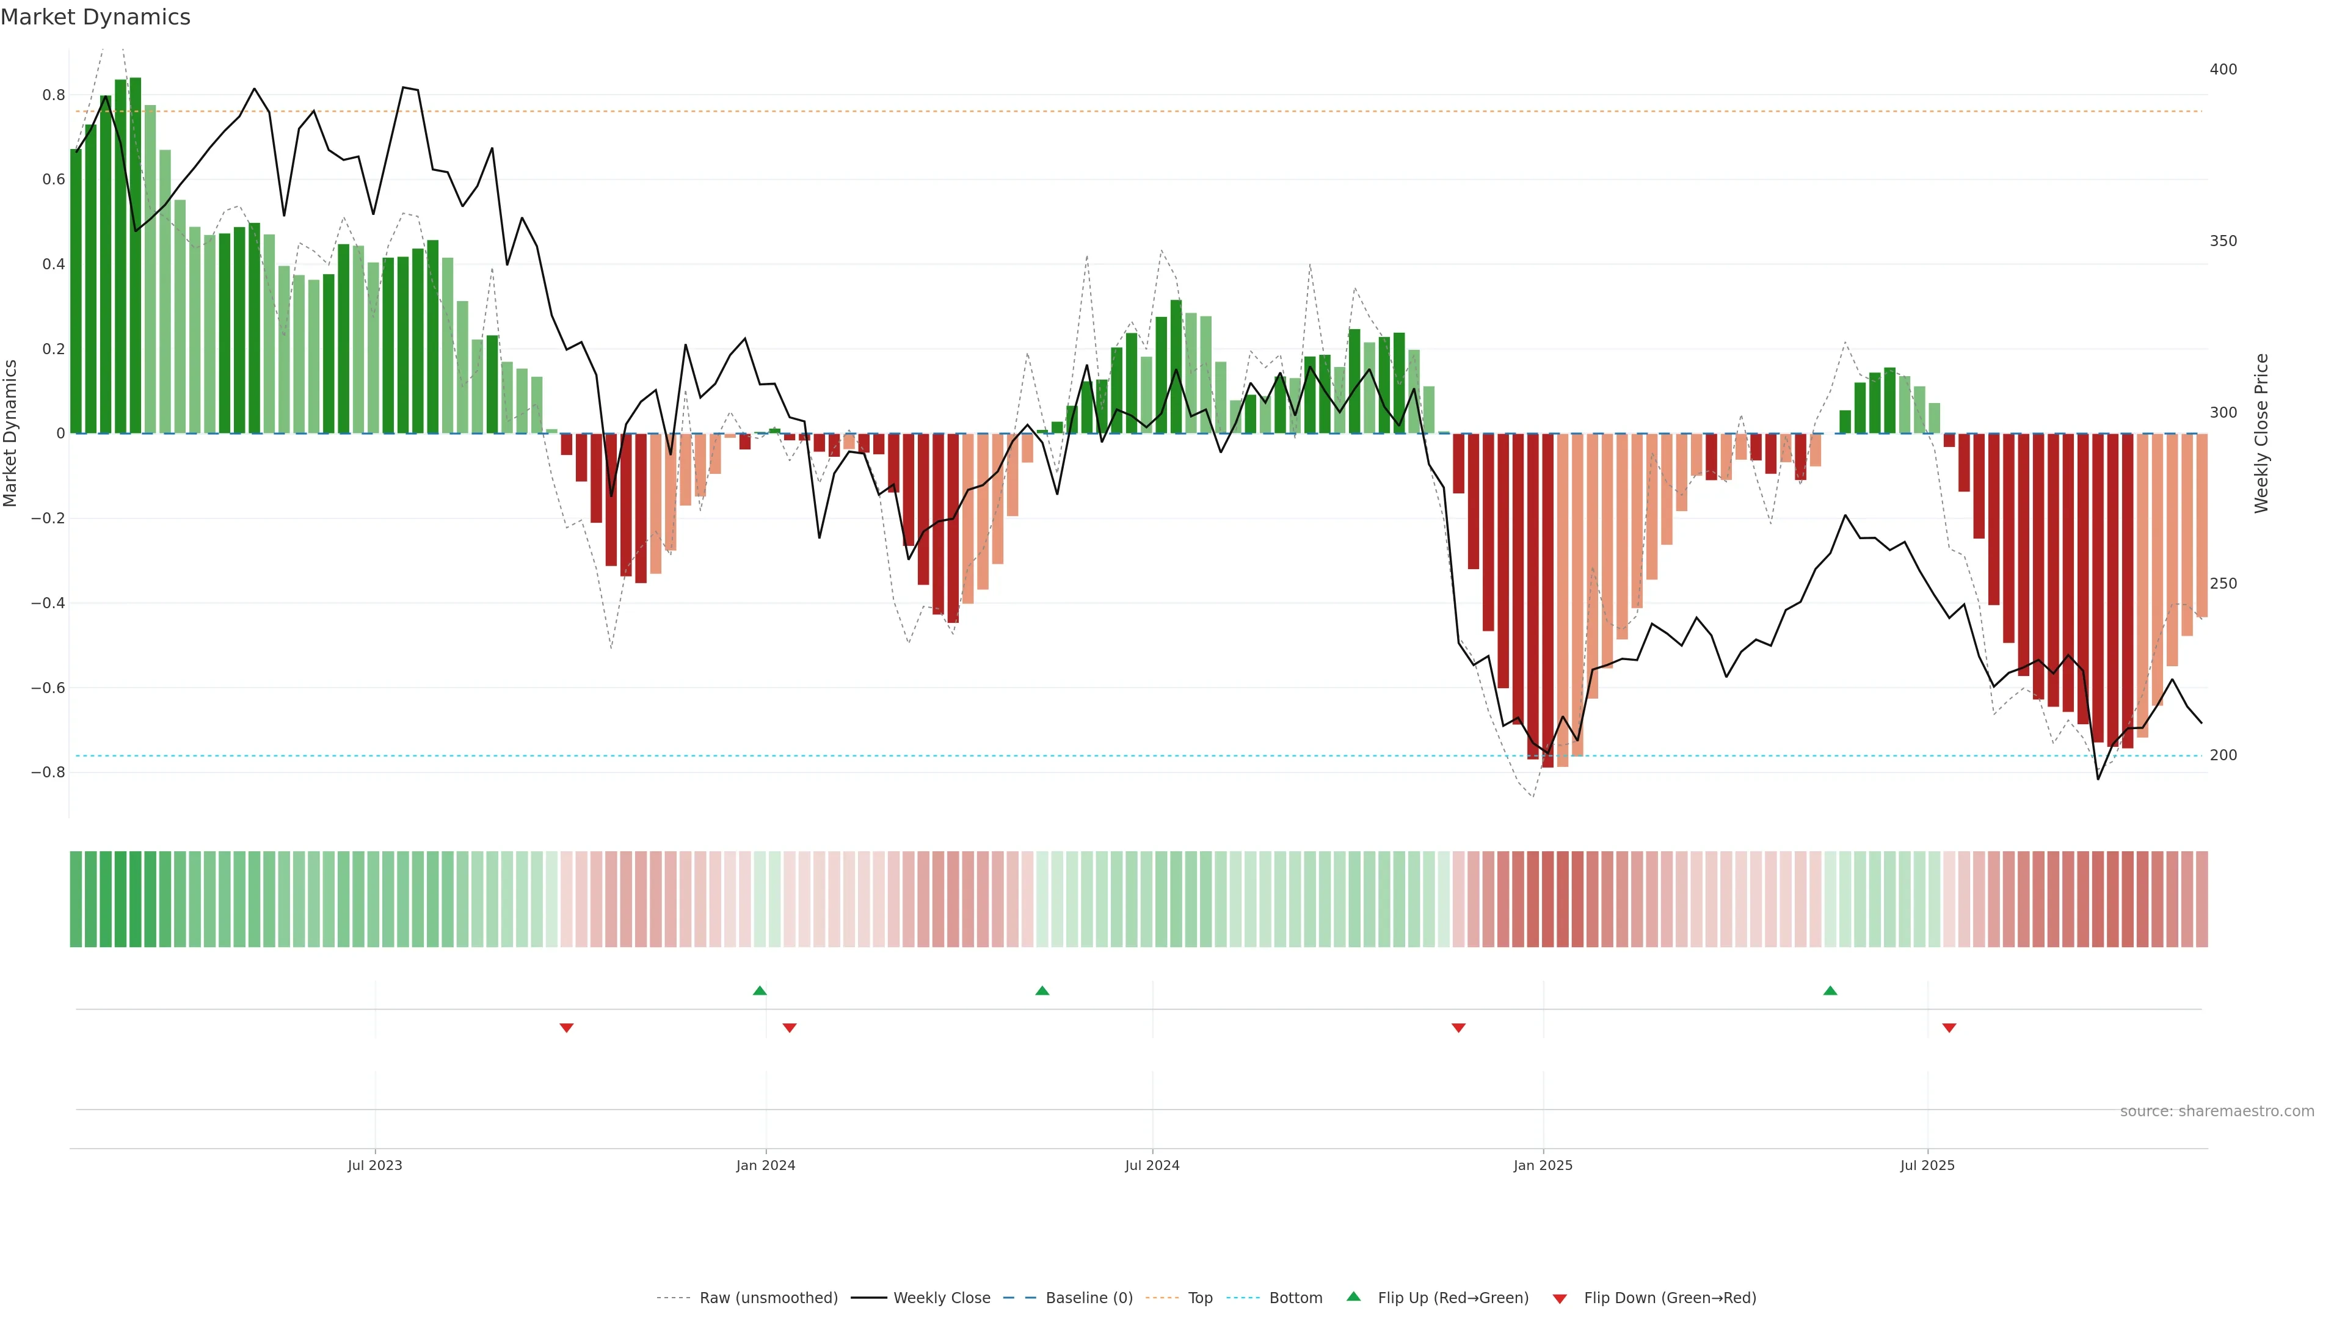Click the Market Dynamics chart title
Viewport: 2345px width, 1319px height.
[x=96, y=17]
